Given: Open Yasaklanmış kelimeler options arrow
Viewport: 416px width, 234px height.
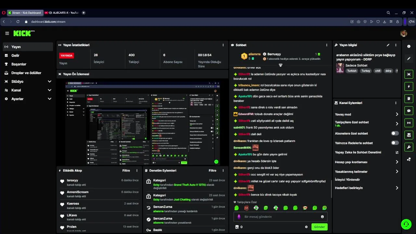Looking at the screenshot, I should coord(397,172).
